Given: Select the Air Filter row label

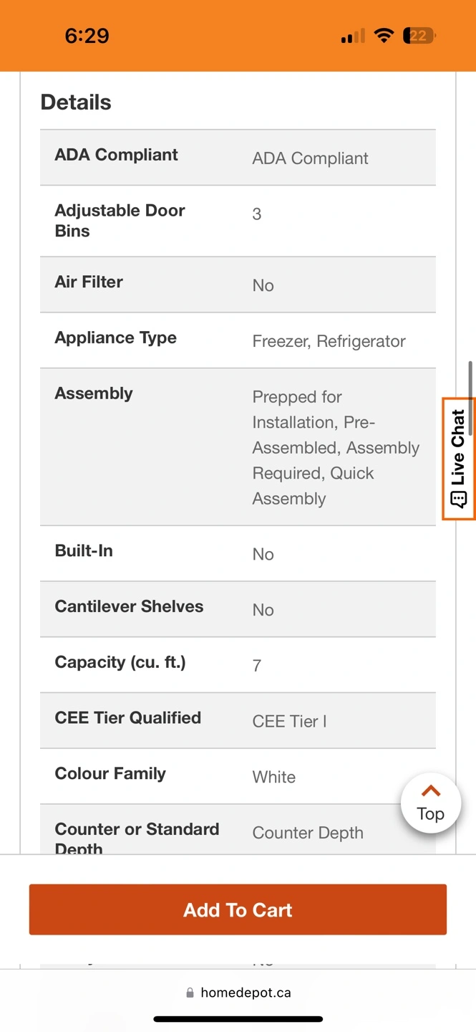Looking at the screenshot, I should click(x=89, y=282).
